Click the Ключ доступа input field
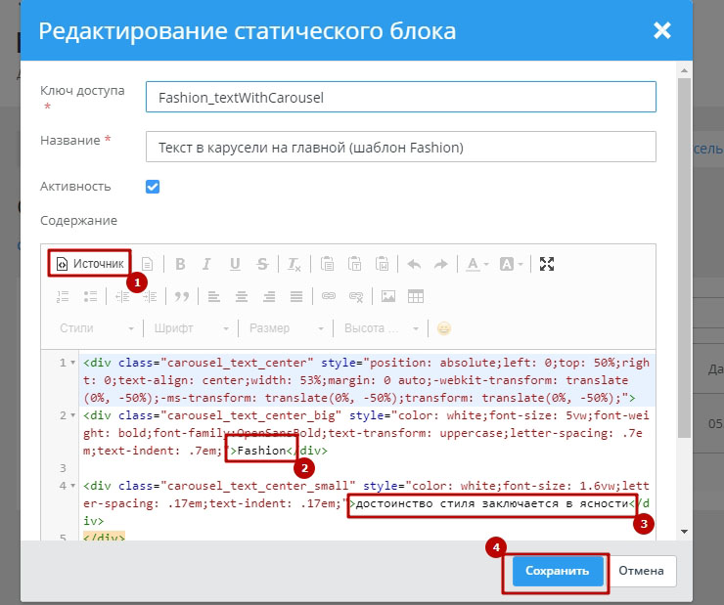The width and height of the screenshot is (724, 605). click(399, 97)
